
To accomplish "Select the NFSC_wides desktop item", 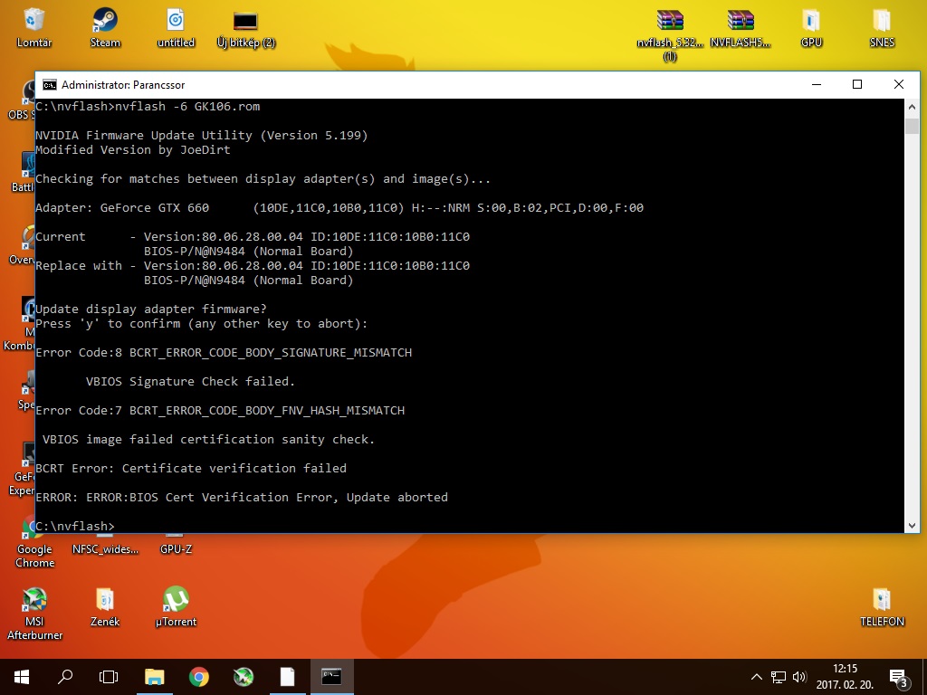I will pyautogui.click(x=105, y=549).
